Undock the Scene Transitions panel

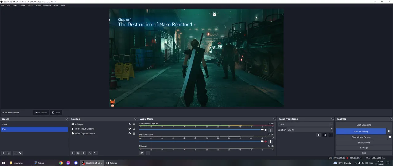[332, 119]
